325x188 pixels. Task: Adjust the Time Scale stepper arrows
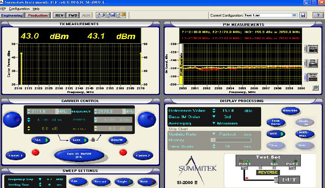click(x=214, y=146)
